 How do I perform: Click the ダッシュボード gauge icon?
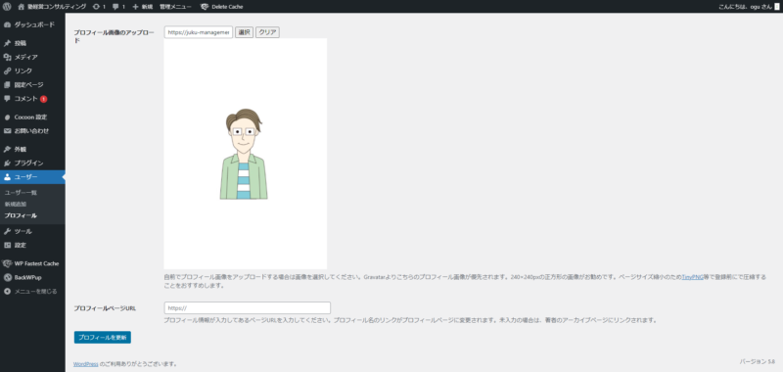click(7, 24)
